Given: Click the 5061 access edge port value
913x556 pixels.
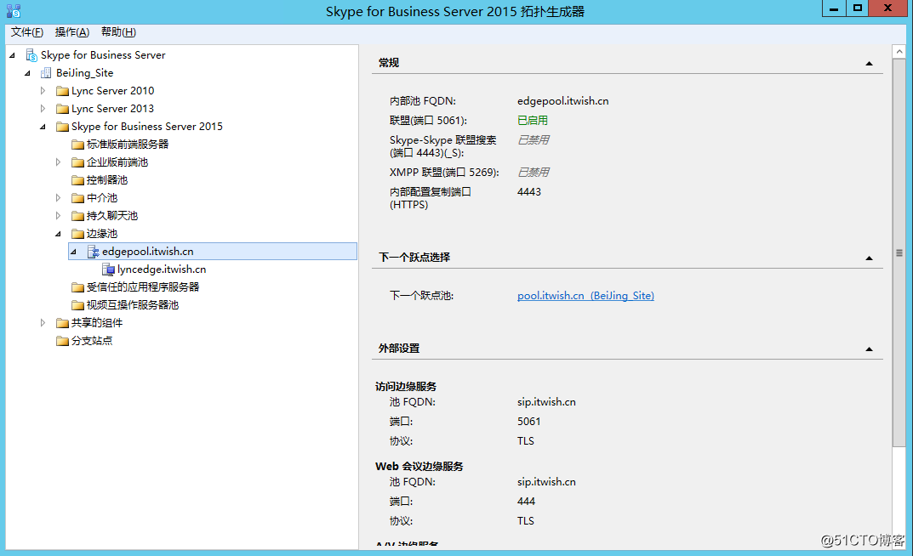Looking at the screenshot, I should [x=528, y=421].
